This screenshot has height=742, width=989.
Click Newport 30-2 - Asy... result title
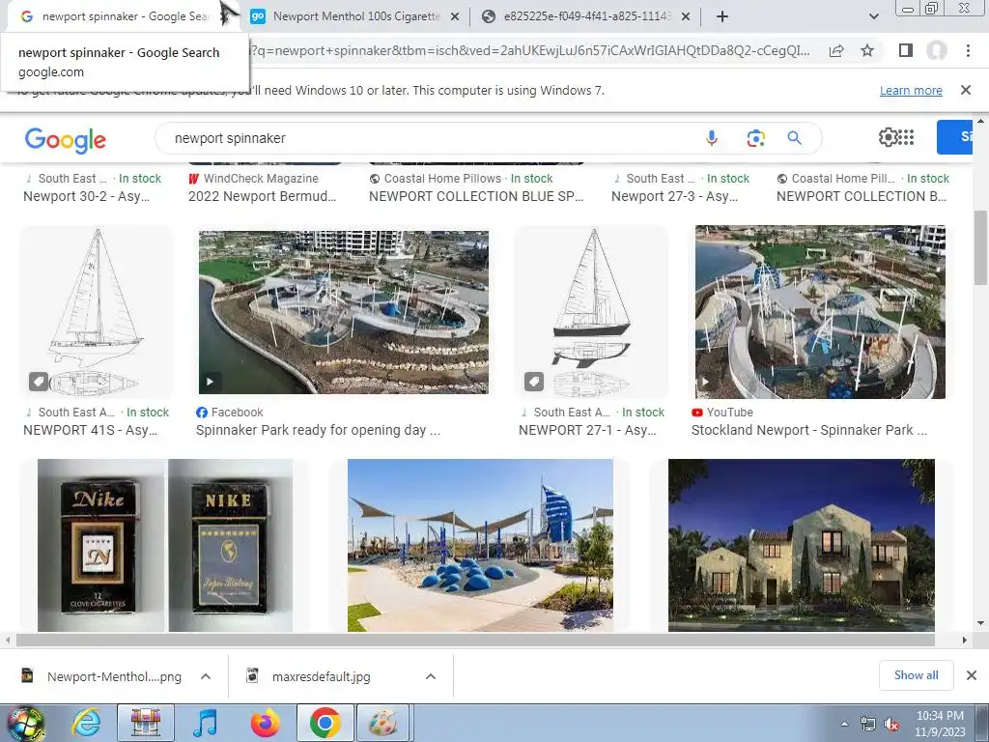tap(86, 196)
